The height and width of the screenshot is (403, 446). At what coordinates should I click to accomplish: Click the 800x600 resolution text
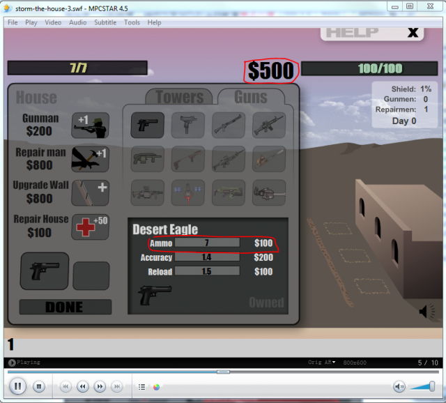(x=355, y=363)
